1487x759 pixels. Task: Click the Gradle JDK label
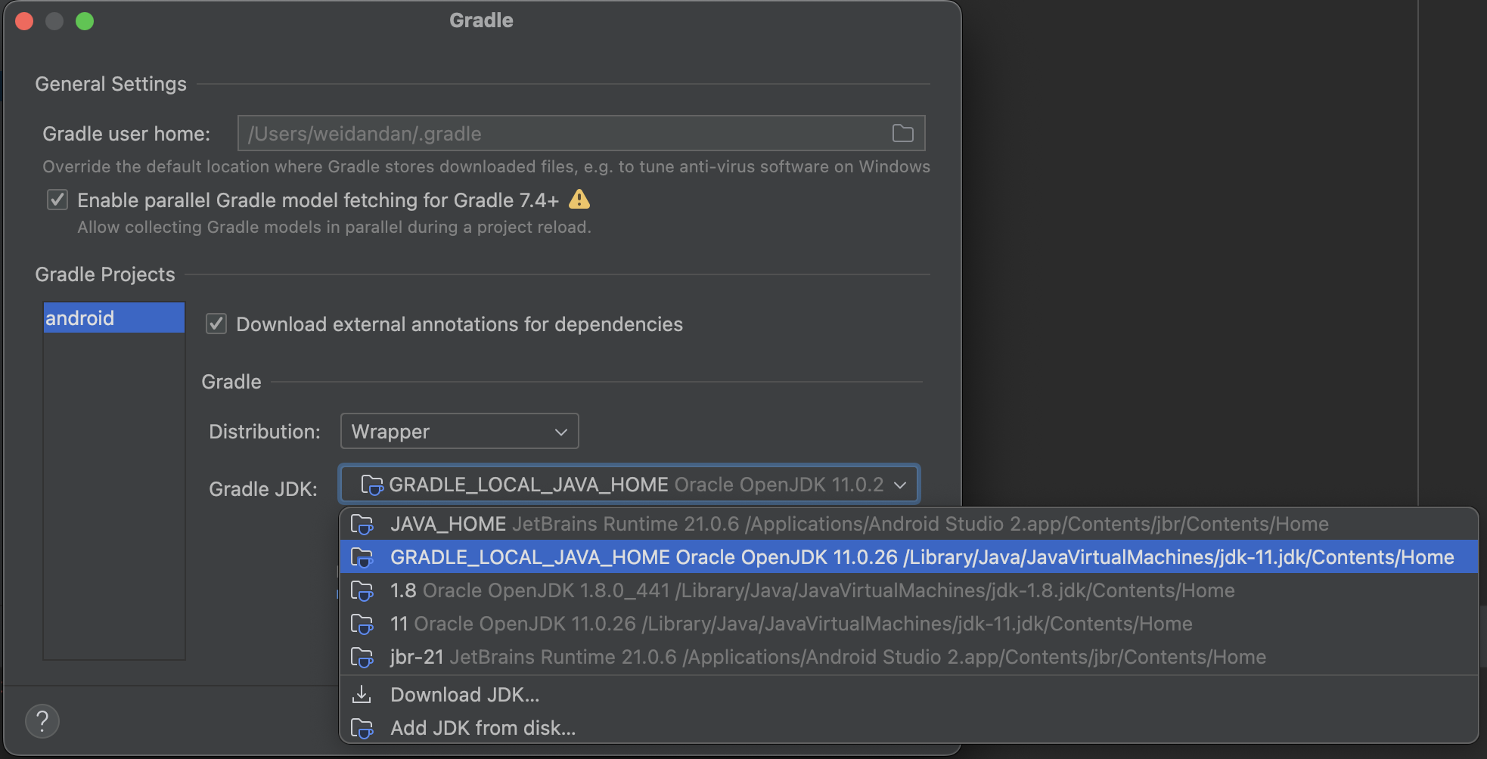(263, 489)
